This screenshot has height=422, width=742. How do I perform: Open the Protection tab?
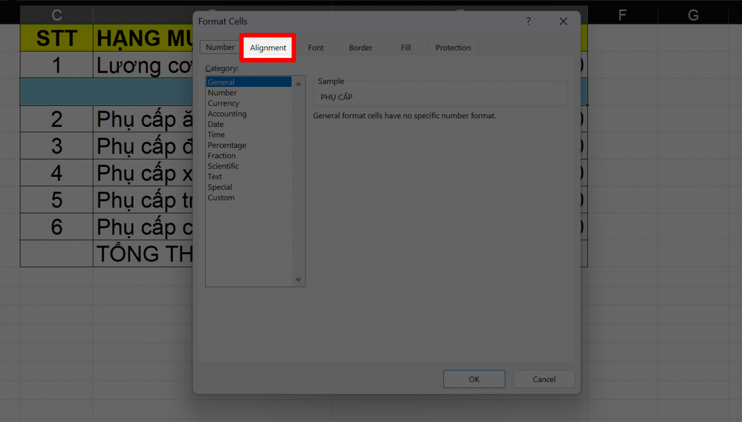coord(453,48)
